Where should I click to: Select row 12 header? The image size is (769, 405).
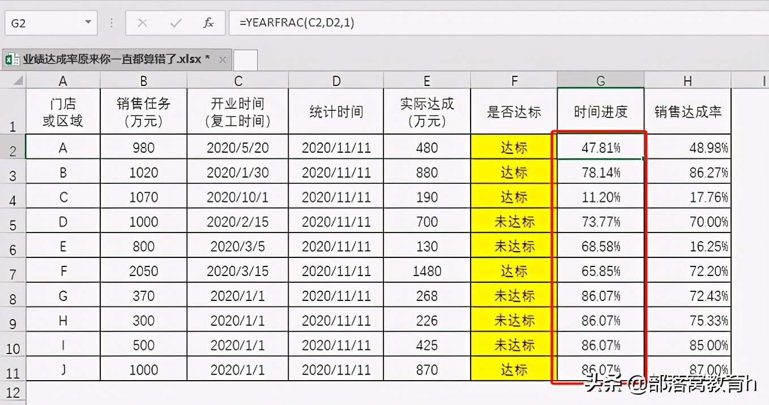[x=13, y=393]
